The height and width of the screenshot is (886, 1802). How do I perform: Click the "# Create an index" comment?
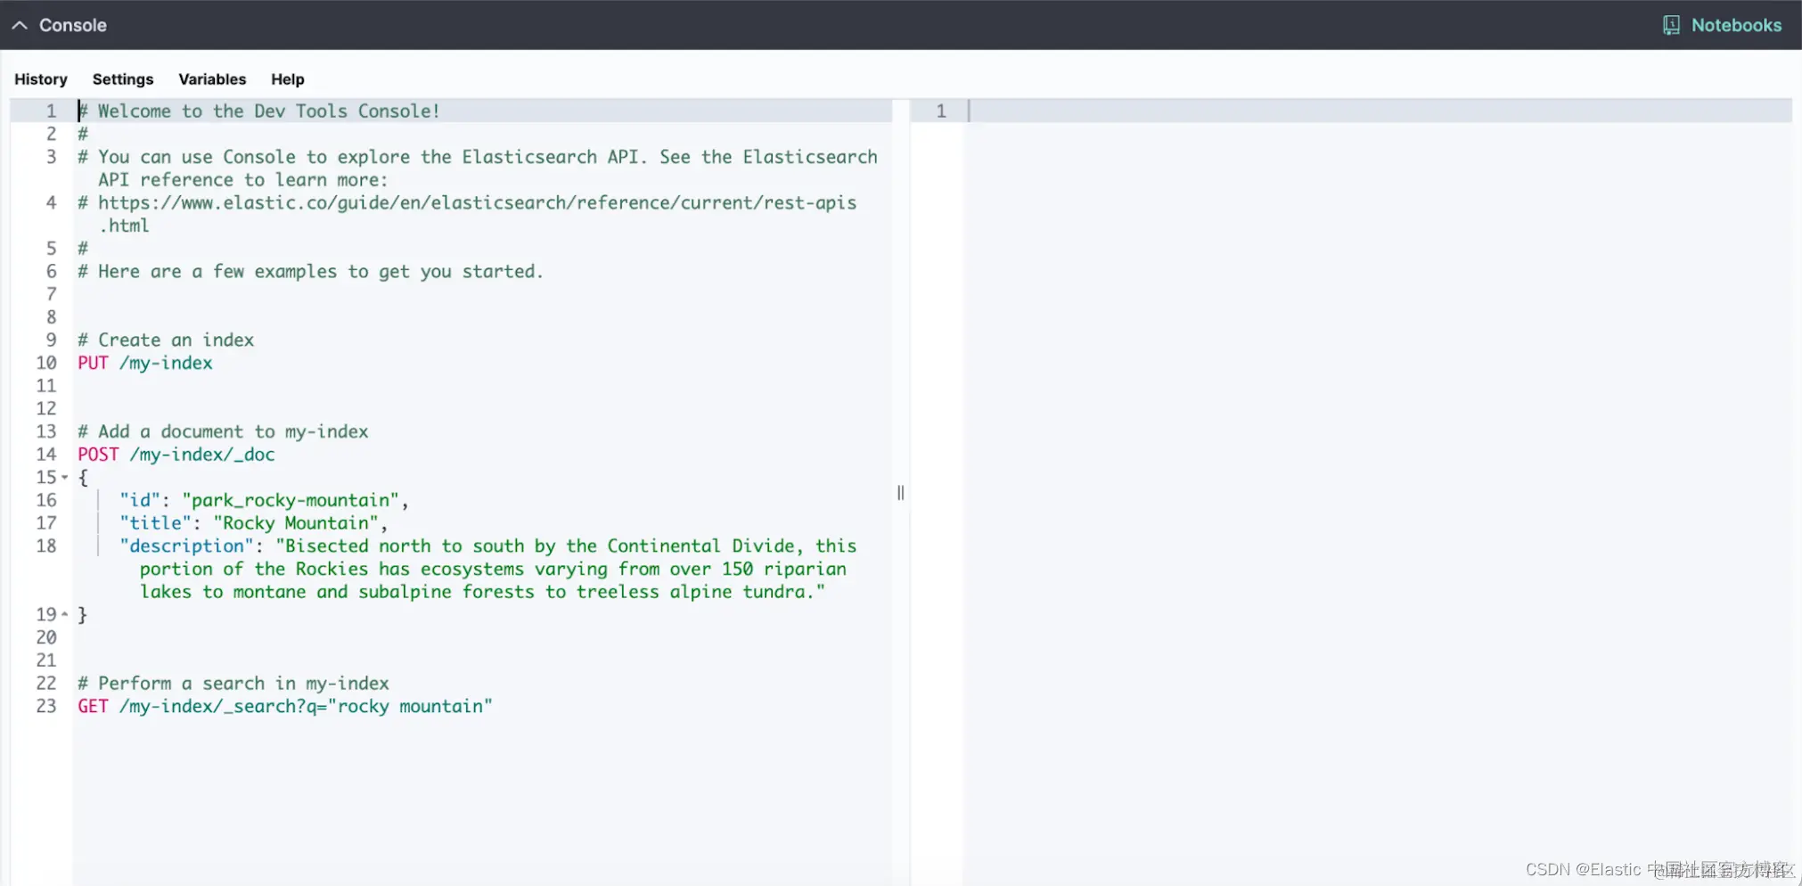166,340
